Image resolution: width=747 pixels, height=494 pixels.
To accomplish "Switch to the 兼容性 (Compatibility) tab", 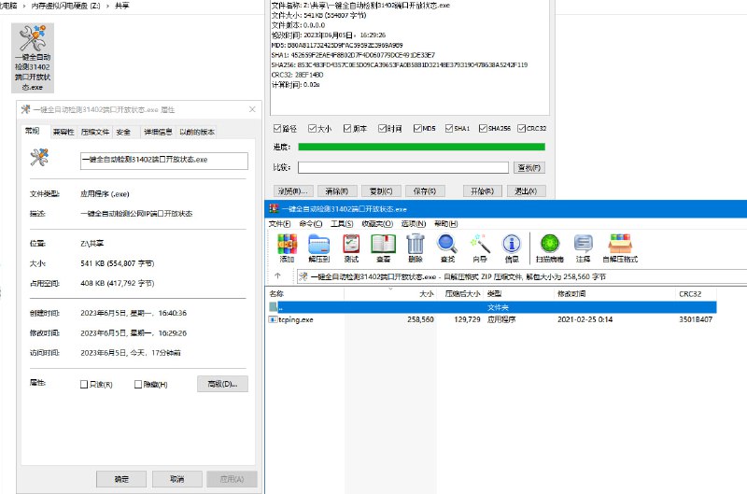I will (63, 132).
